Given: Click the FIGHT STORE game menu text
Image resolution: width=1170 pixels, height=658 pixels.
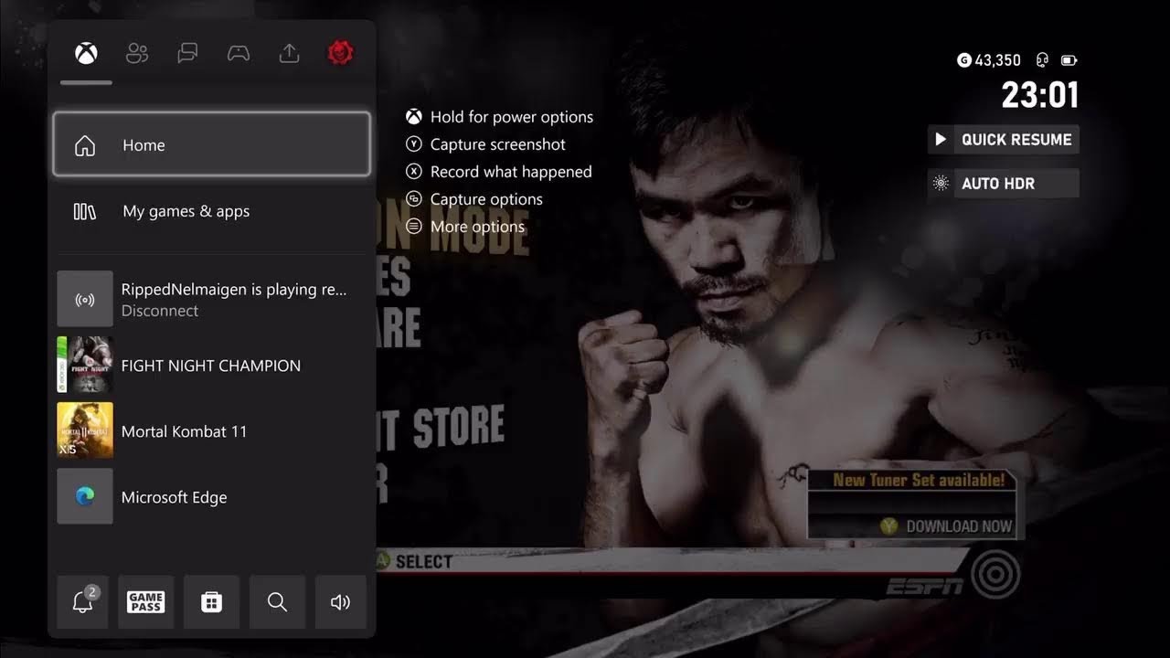Looking at the screenshot, I should pos(442,428).
